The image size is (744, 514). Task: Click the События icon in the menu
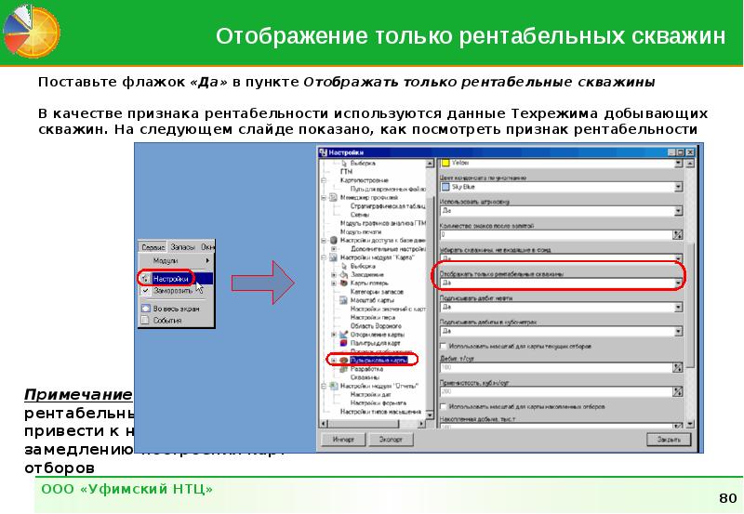pos(145,321)
